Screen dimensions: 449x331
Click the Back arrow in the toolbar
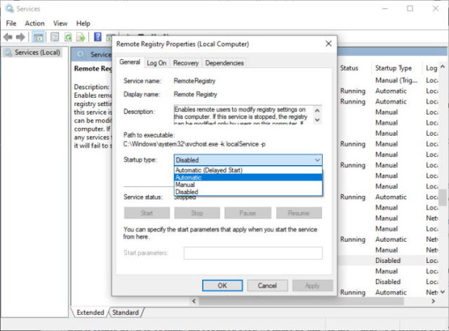(x=8, y=37)
